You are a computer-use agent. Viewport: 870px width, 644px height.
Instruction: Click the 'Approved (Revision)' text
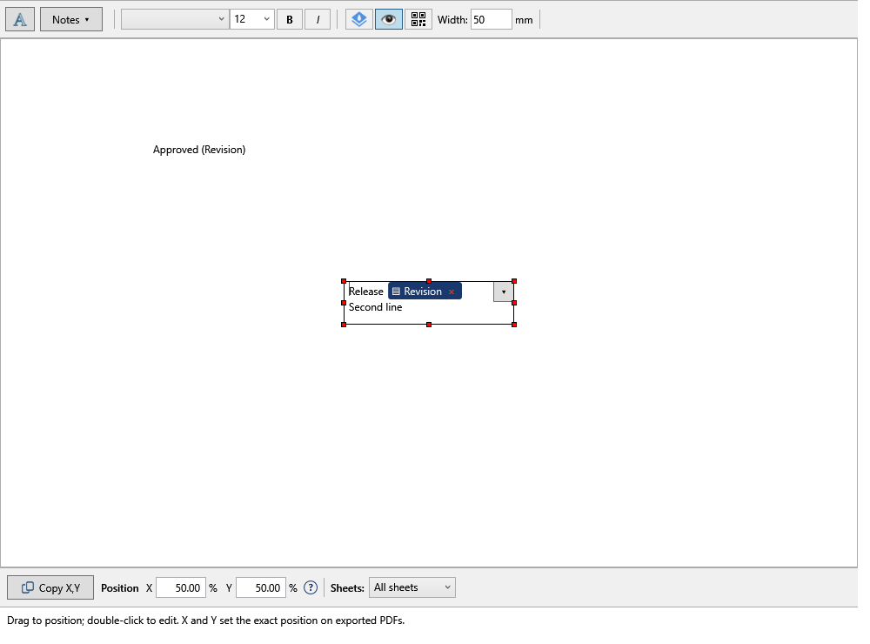coord(199,150)
